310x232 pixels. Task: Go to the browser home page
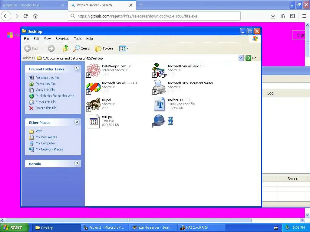(x=35, y=16)
